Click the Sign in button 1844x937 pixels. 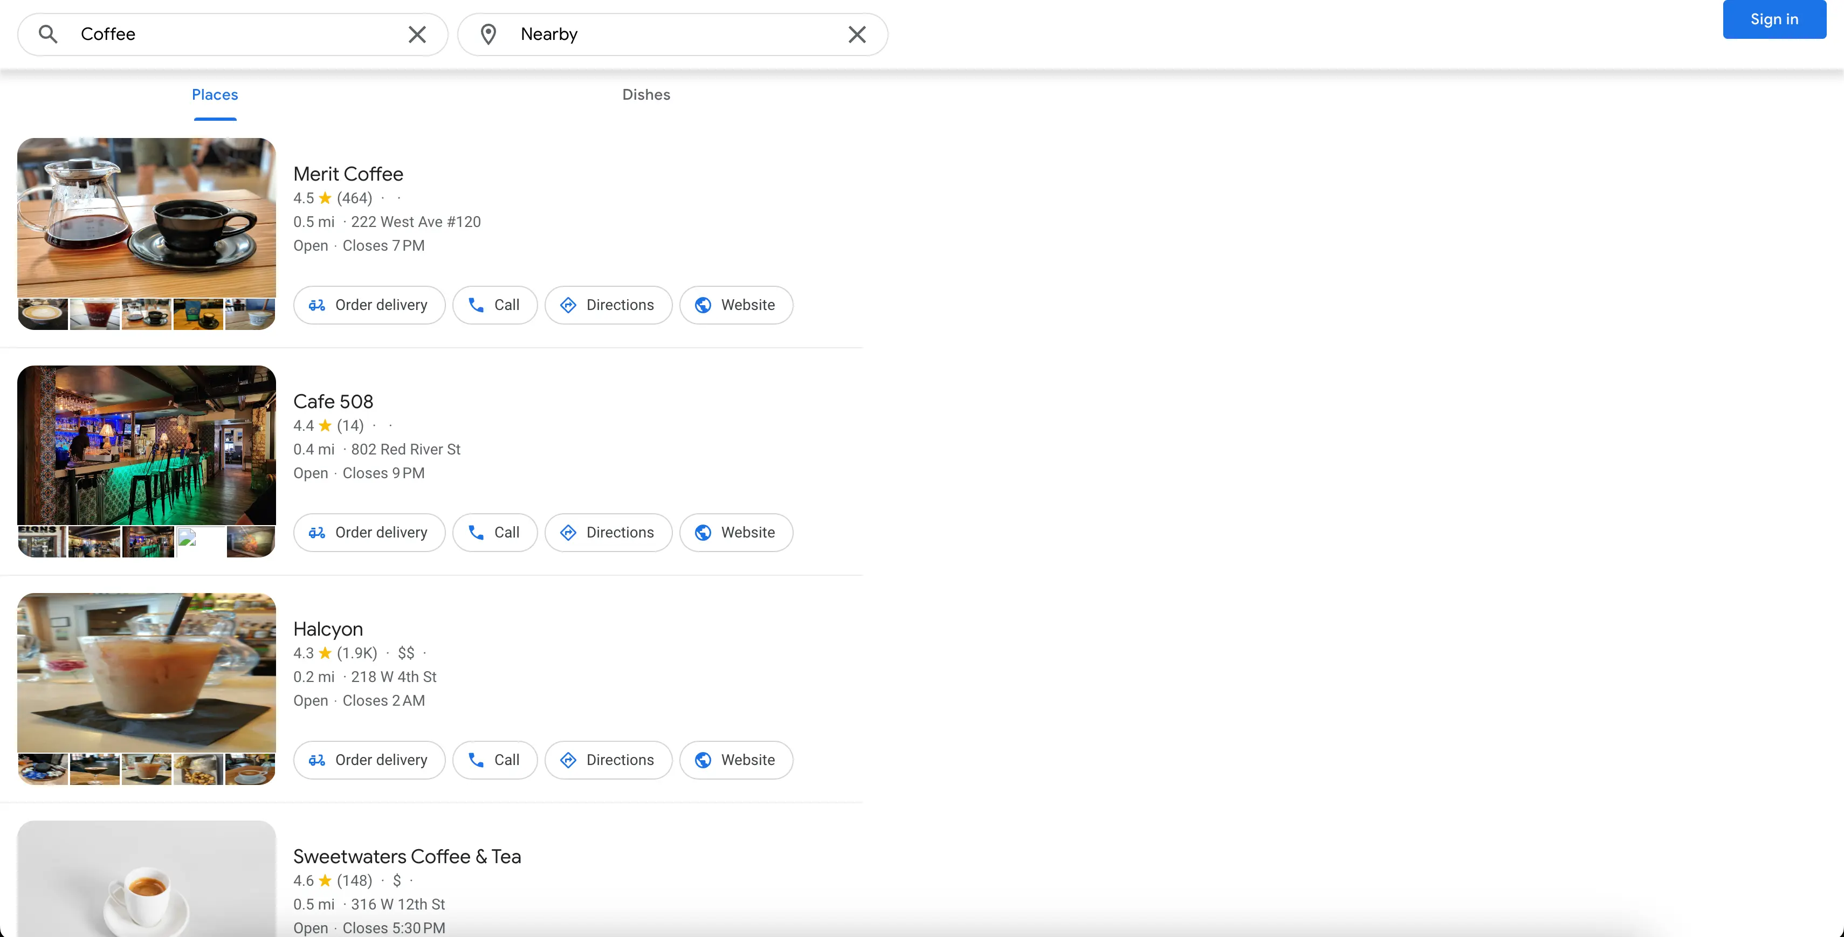(x=1774, y=19)
